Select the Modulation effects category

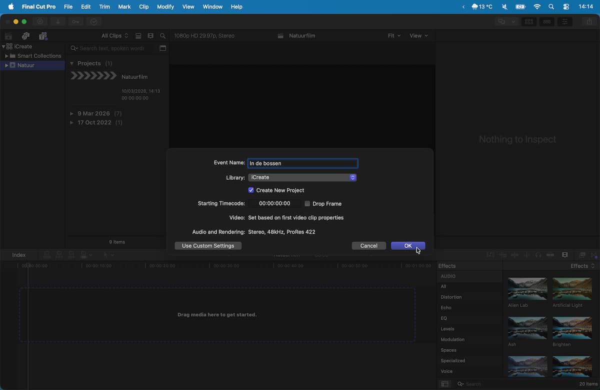coord(452,339)
